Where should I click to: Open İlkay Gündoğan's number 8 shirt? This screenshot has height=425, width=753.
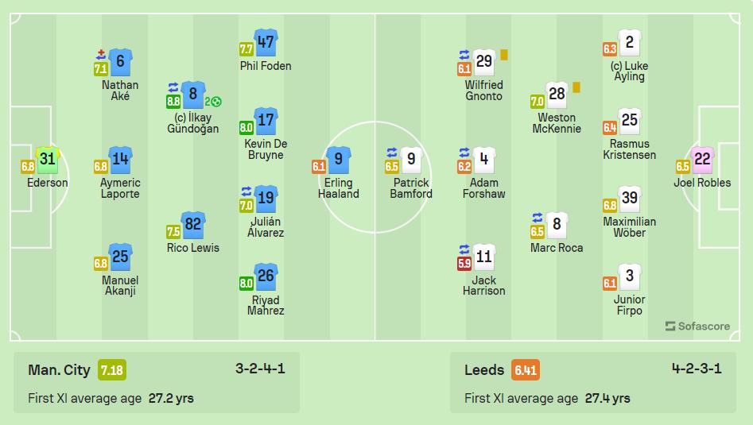pos(193,95)
